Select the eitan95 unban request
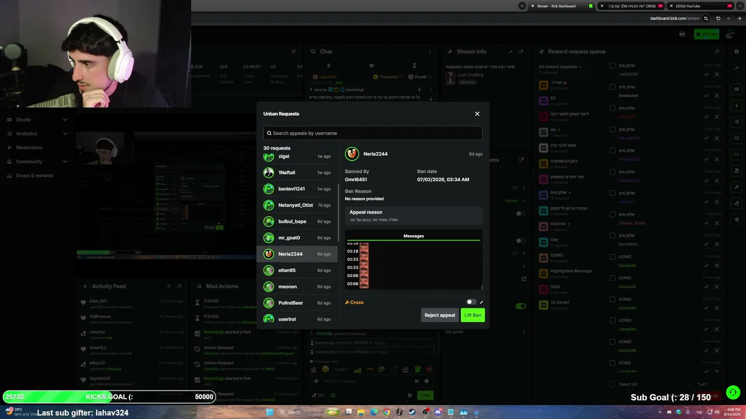Viewport: 746px width, 419px height. 297,271
